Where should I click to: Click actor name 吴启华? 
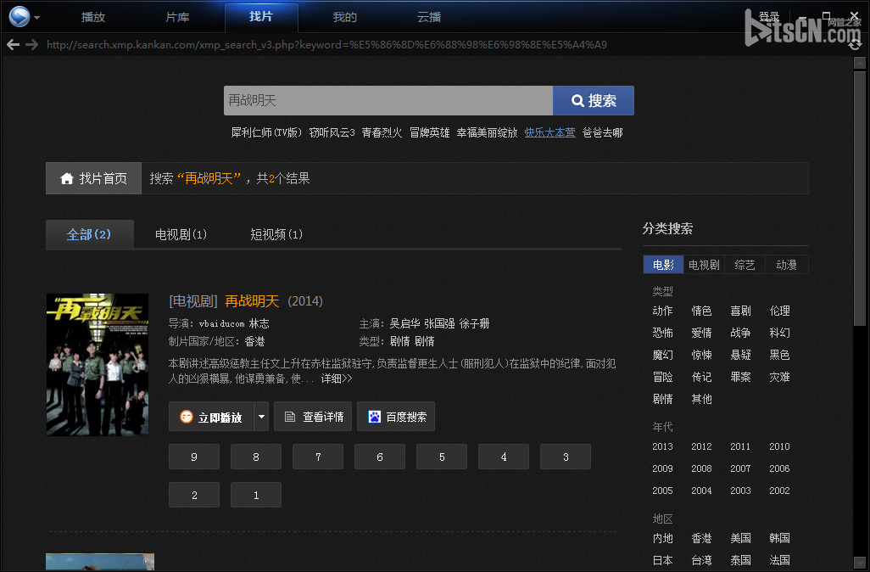point(404,323)
